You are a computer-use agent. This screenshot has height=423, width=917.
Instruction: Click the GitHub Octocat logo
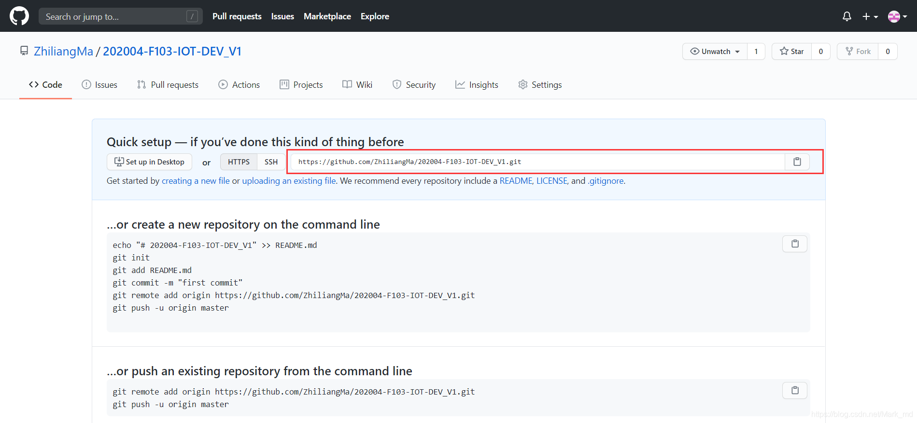(19, 16)
